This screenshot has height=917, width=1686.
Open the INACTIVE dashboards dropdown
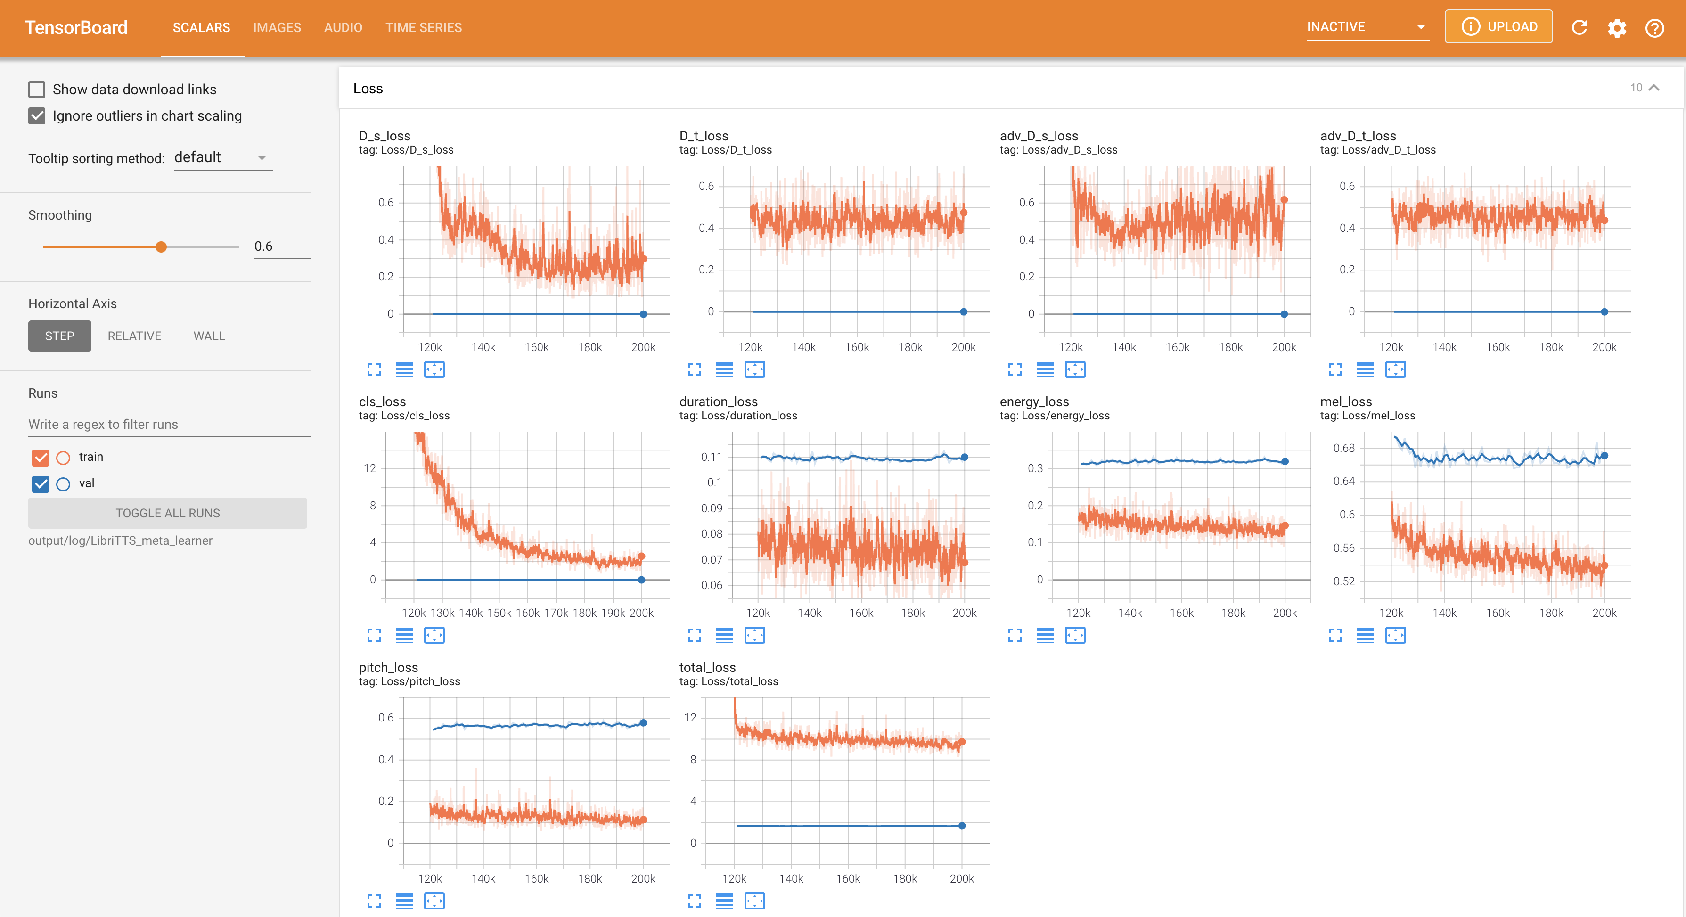(x=1367, y=27)
